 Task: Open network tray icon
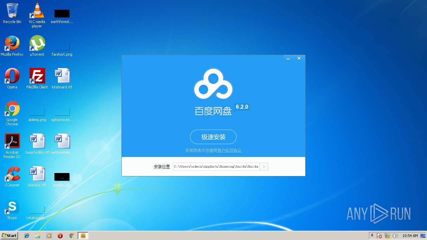387,236
